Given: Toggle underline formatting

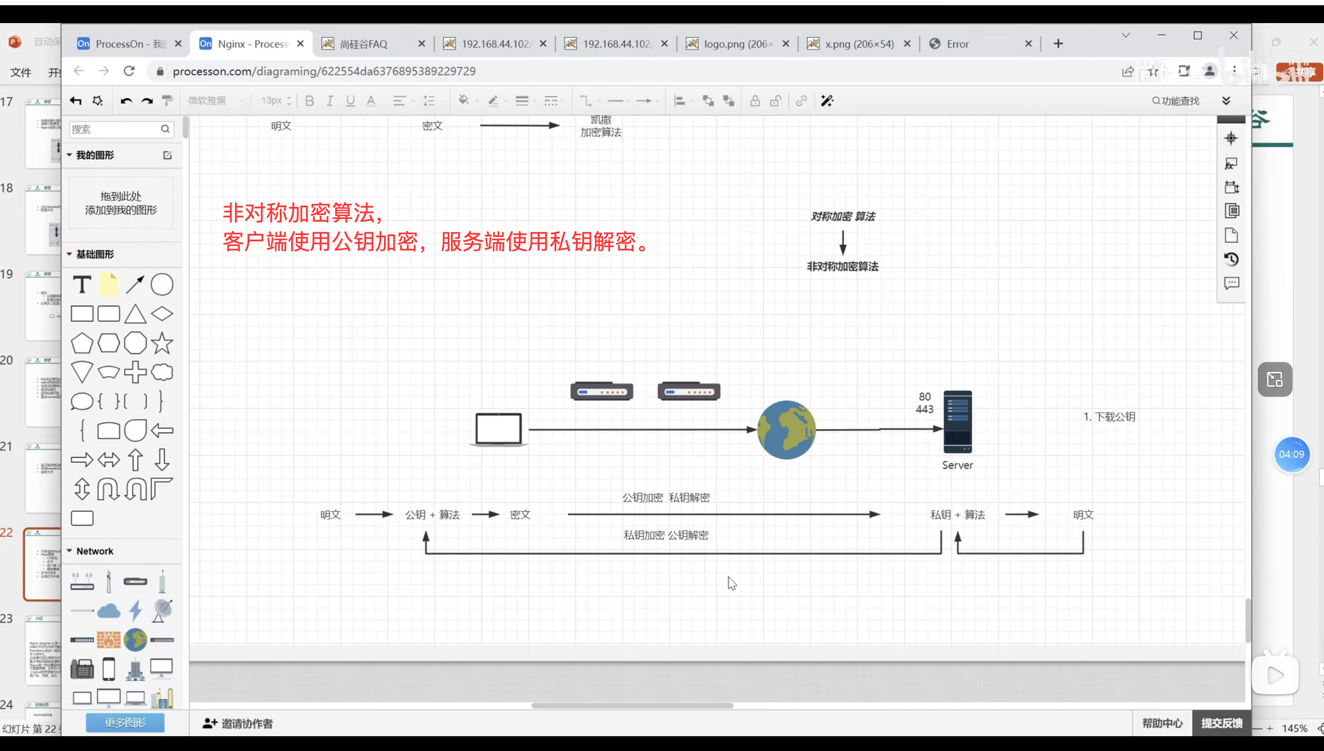Looking at the screenshot, I should 350,101.
